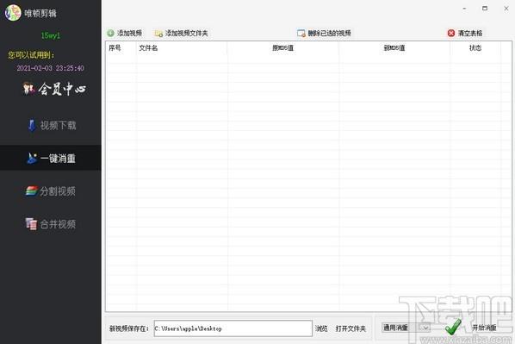Click the 文件名 column header
This screenshot has width=515, height=344.
click(x=148, y=48)
